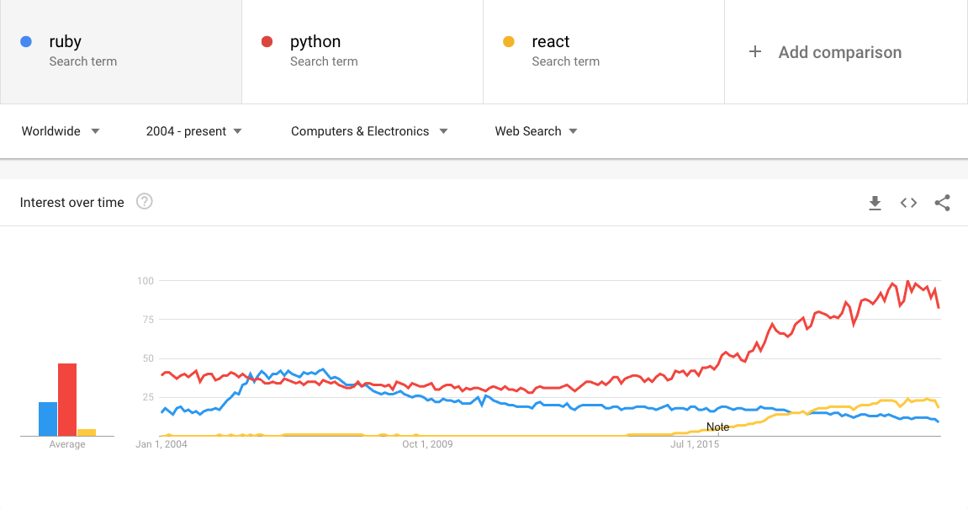Screen dimensions: 968x509
Task: Click the blue dot beside ruby
Action: 26,41
